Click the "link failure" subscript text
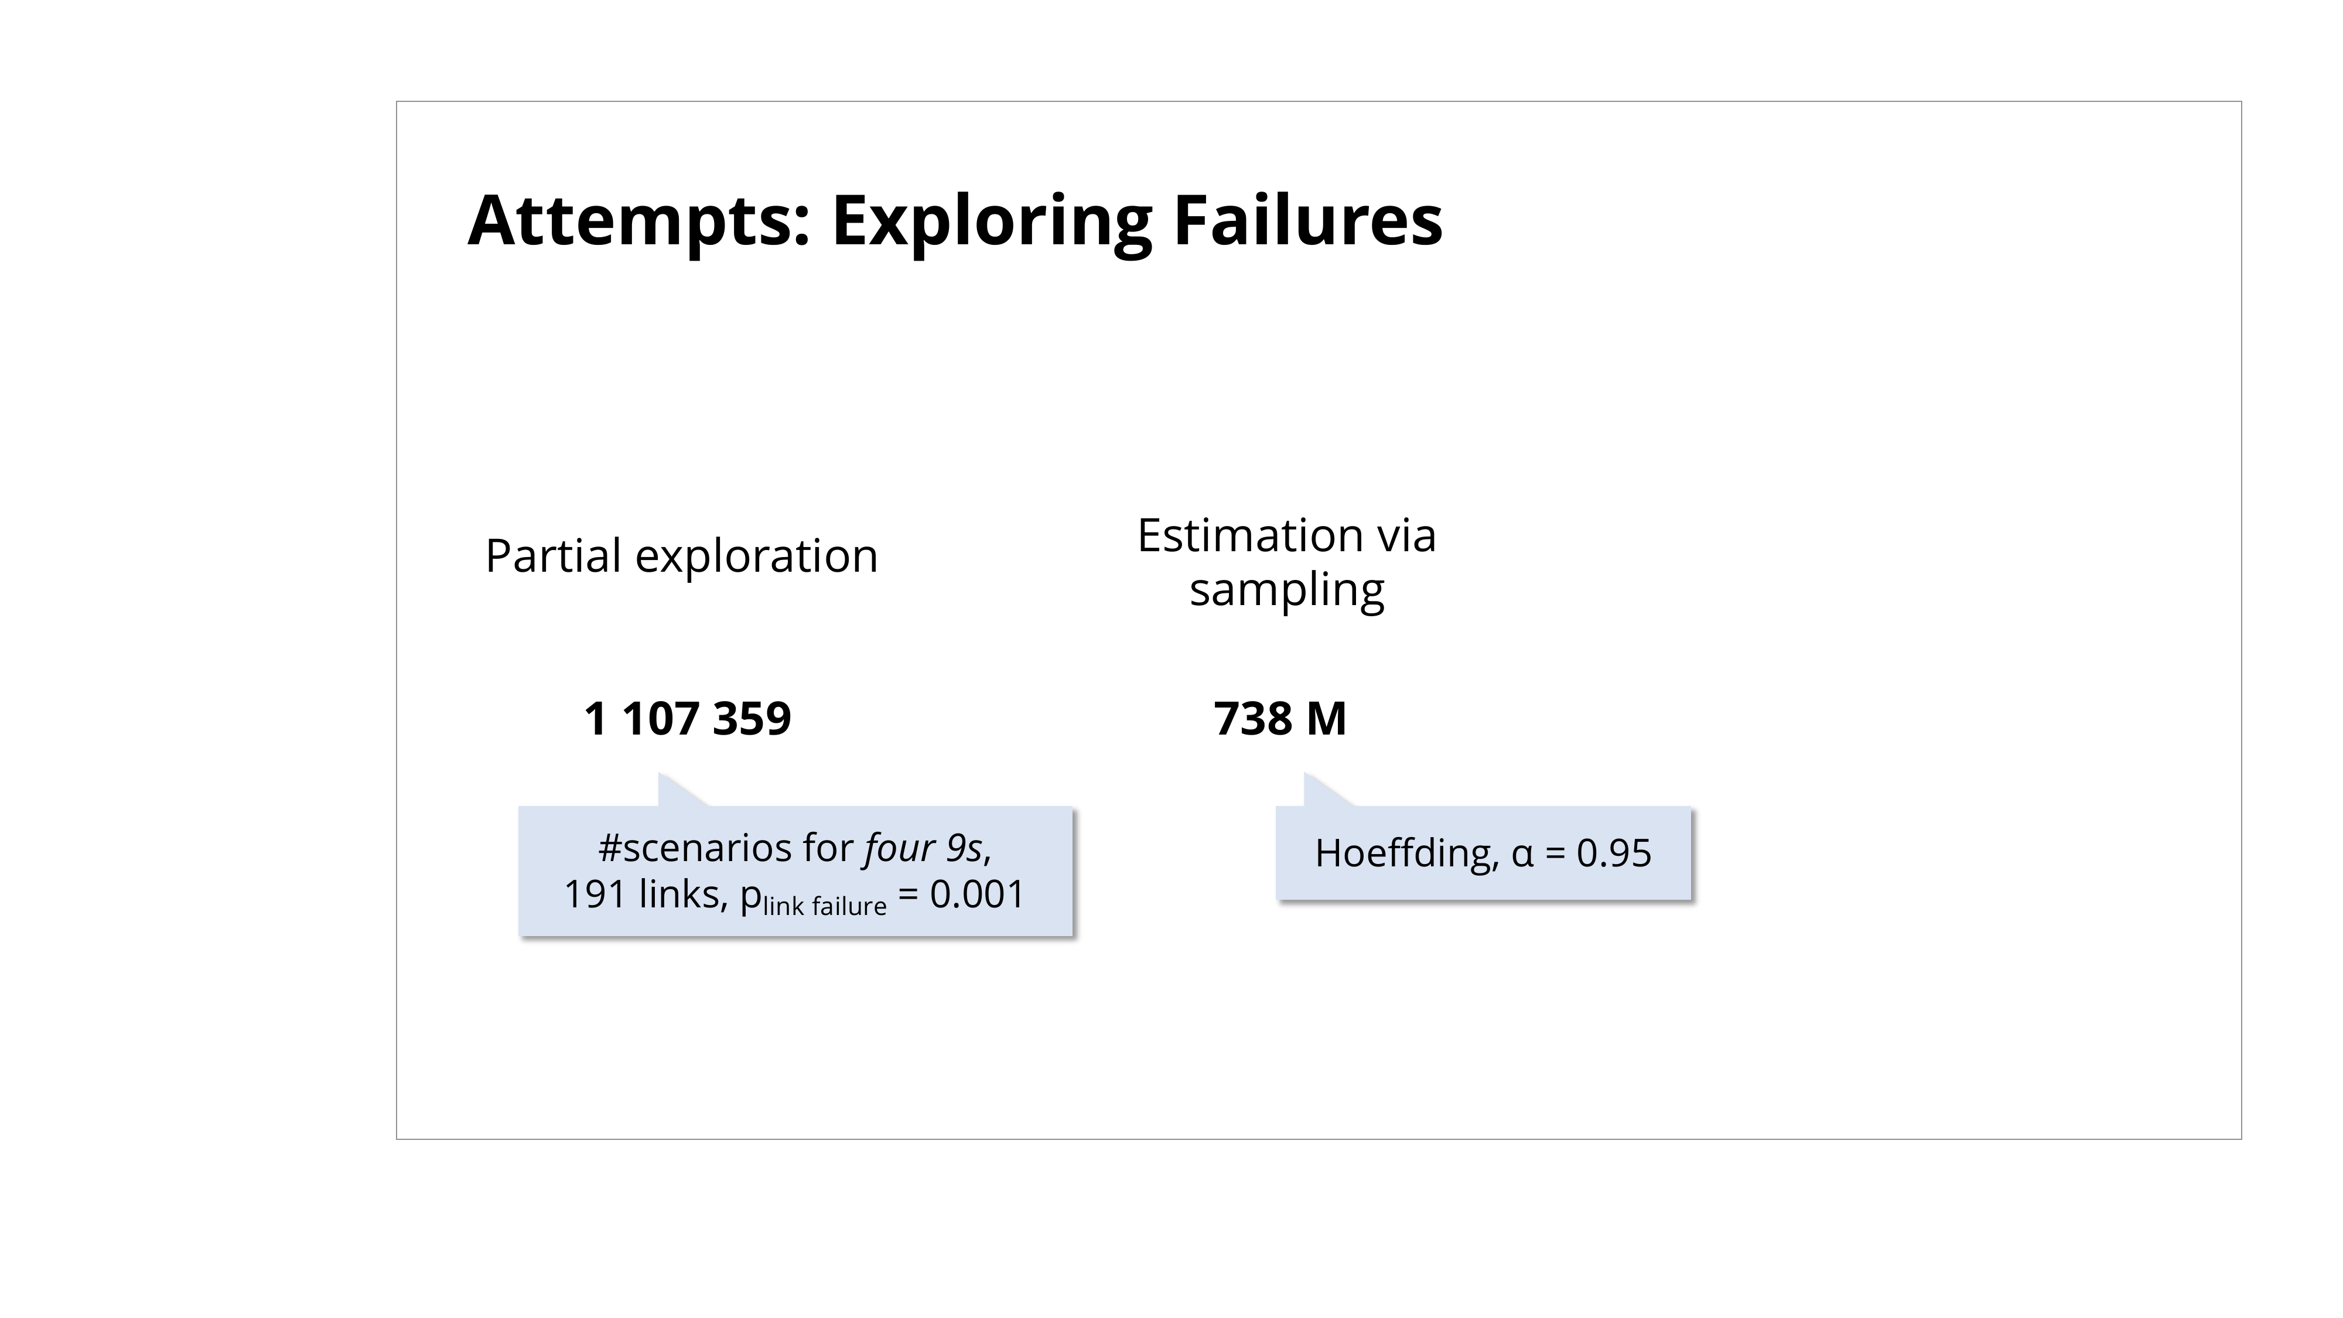The width and height of the screenshot is (2343, 1318). click(824, 906)
